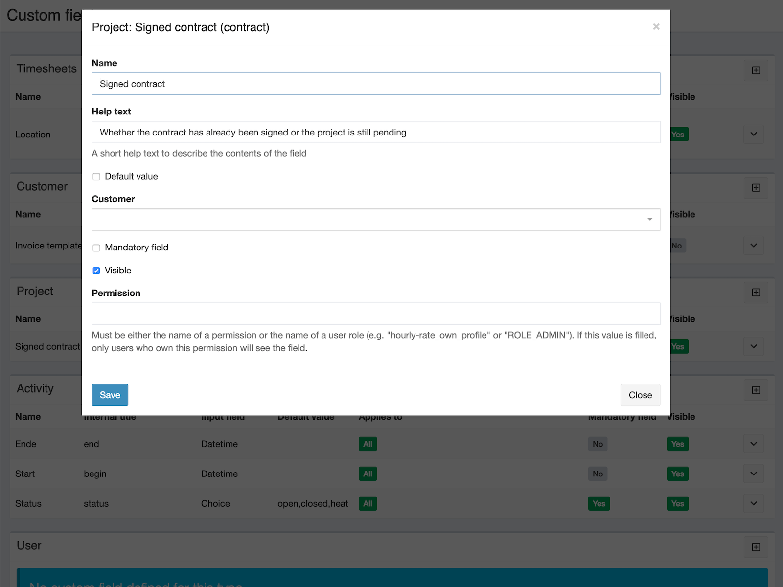
Task: Open the Customer dropdown
Action: coord(376,220)
